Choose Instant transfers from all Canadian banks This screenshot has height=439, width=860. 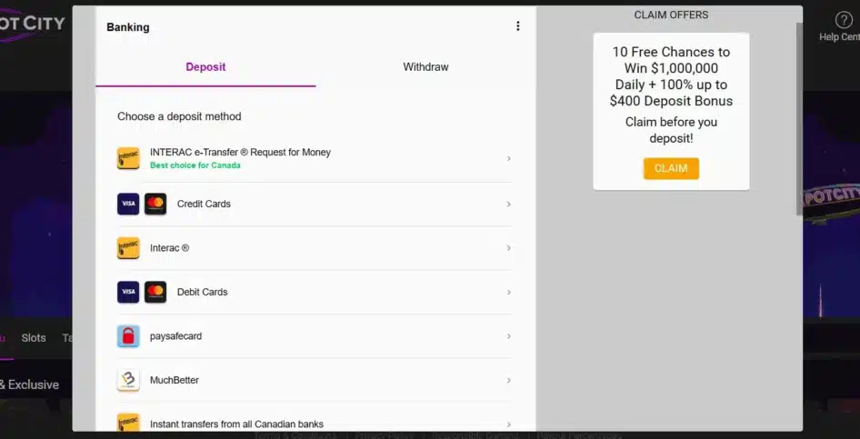point(236,424)
